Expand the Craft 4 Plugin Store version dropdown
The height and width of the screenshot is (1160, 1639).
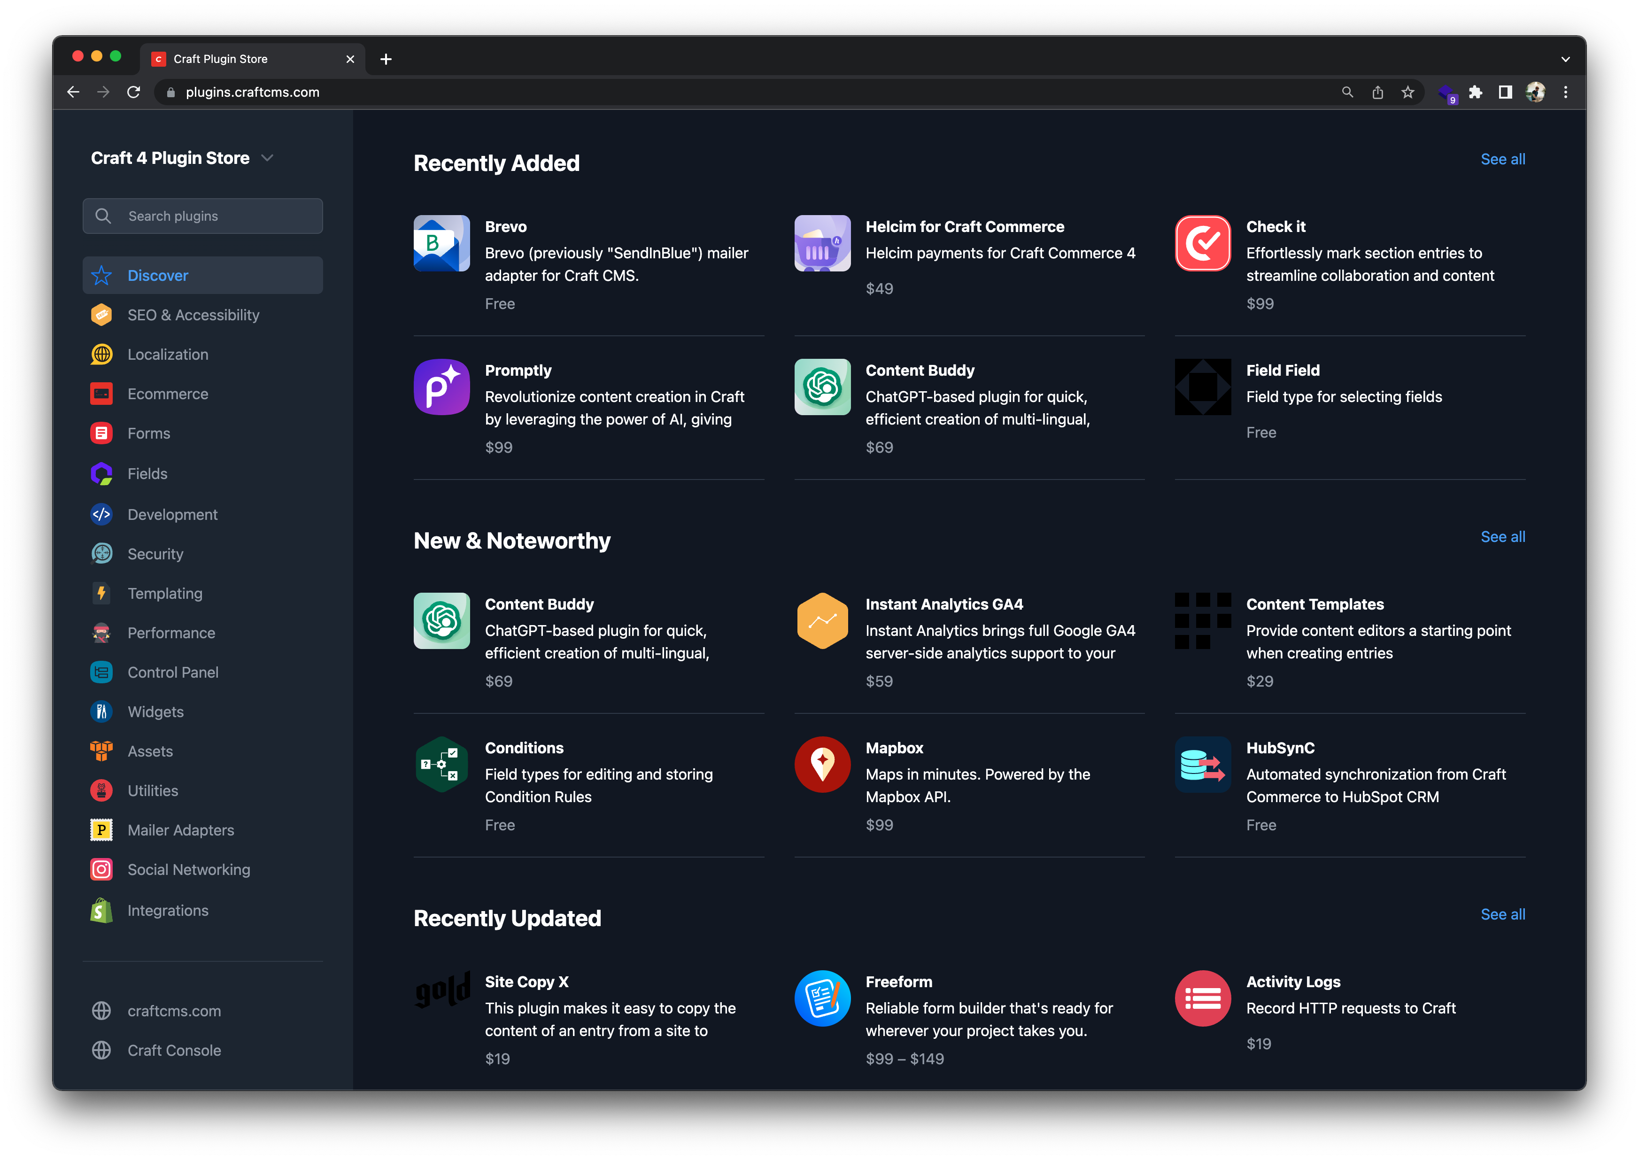(267, 158)
